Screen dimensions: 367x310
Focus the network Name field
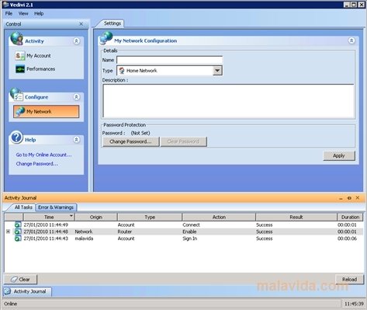coord(170,60)
